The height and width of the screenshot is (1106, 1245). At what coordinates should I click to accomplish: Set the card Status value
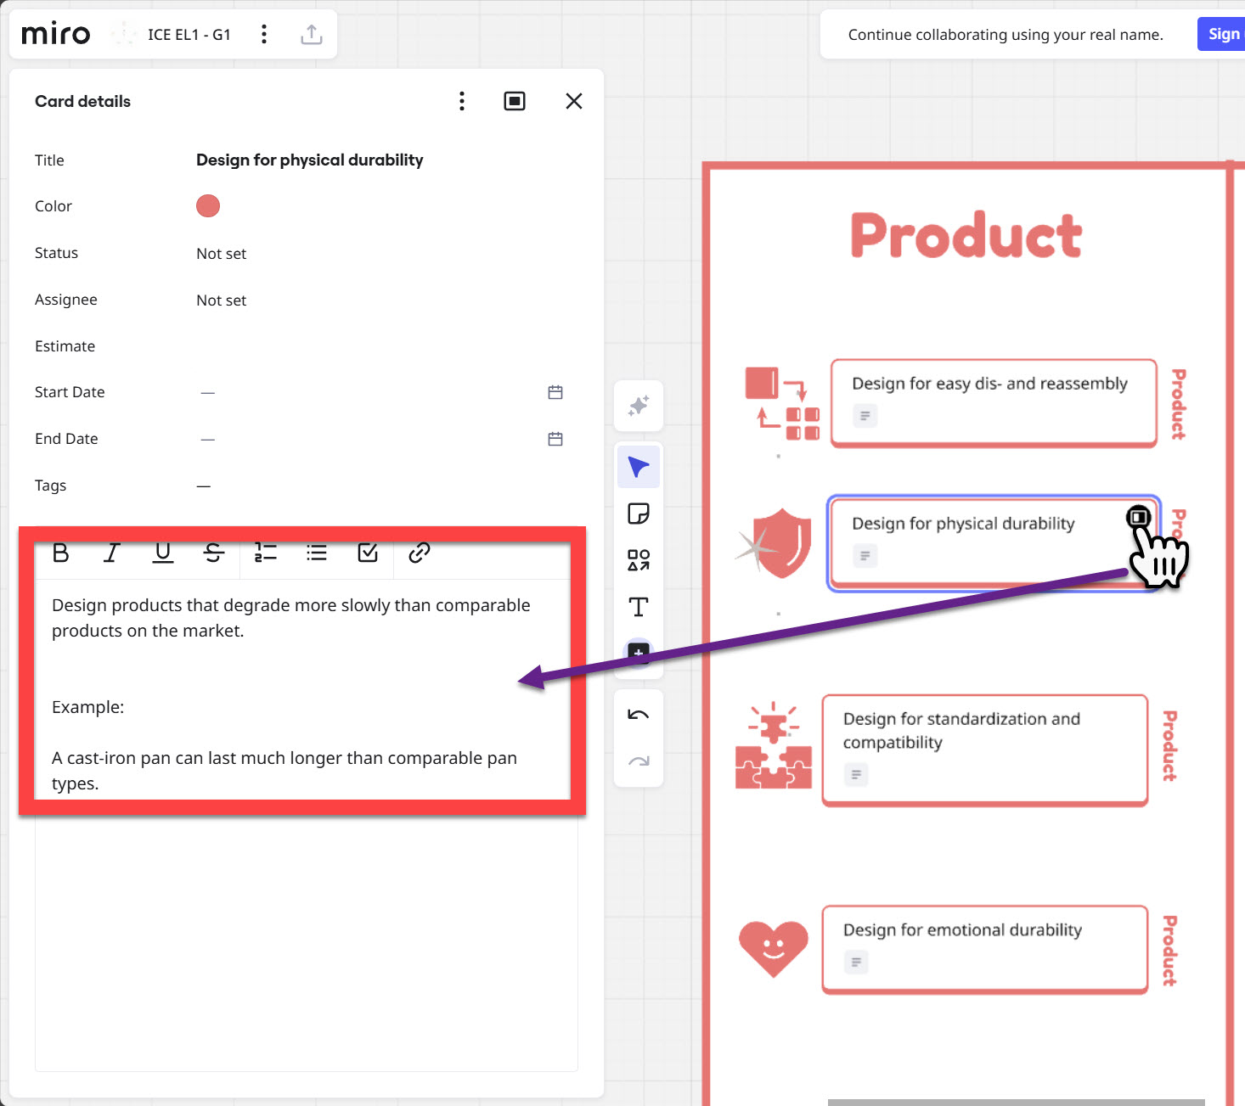click(x=221, y=254)
